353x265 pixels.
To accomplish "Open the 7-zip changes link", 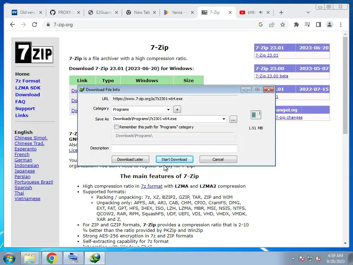I will tap(289, 117).
